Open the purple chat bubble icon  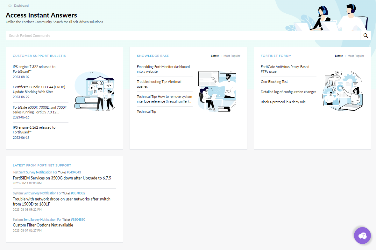pyautogui.click(x=362, y=236)
